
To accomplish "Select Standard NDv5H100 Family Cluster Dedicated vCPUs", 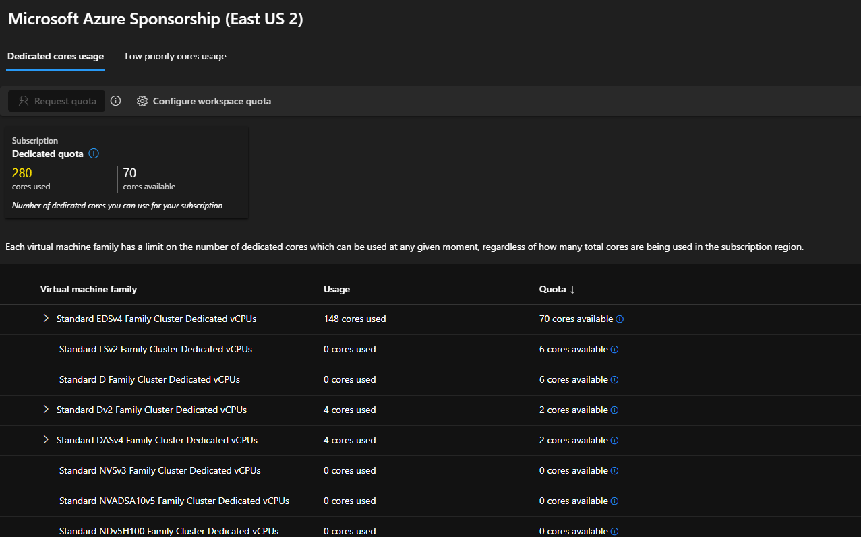I will click(169, 531).
